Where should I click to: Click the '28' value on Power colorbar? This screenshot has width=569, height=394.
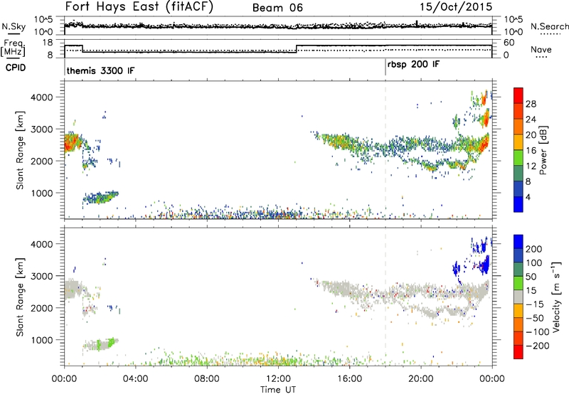click(x=531, y=104)
